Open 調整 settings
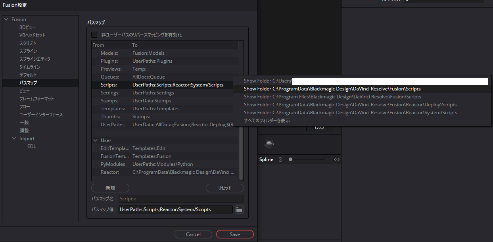This screenshot has height=242, width=493. [24, 131]
